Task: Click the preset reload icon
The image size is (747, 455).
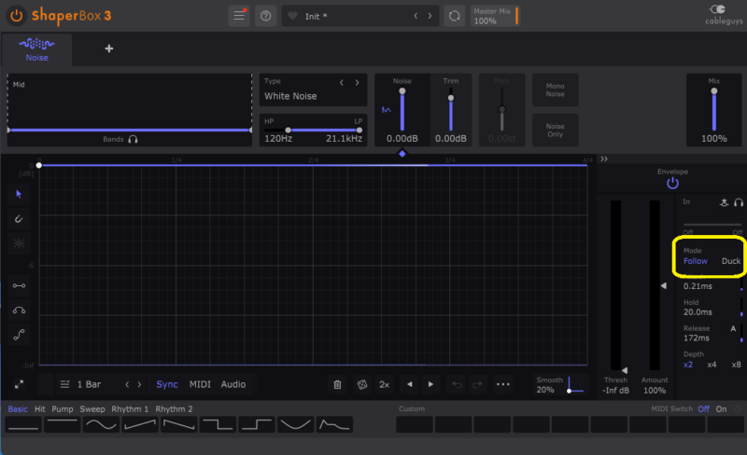Action: click(454, 16)
